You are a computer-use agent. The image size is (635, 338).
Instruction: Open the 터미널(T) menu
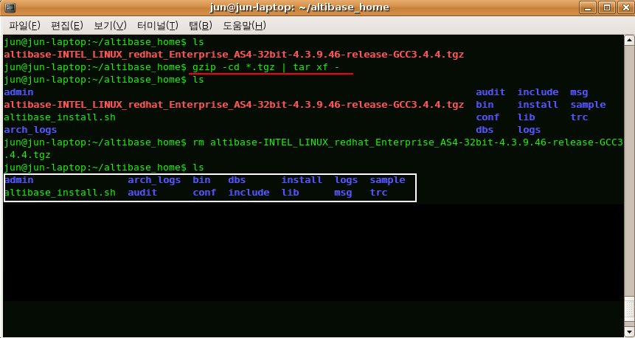[158, 26]
